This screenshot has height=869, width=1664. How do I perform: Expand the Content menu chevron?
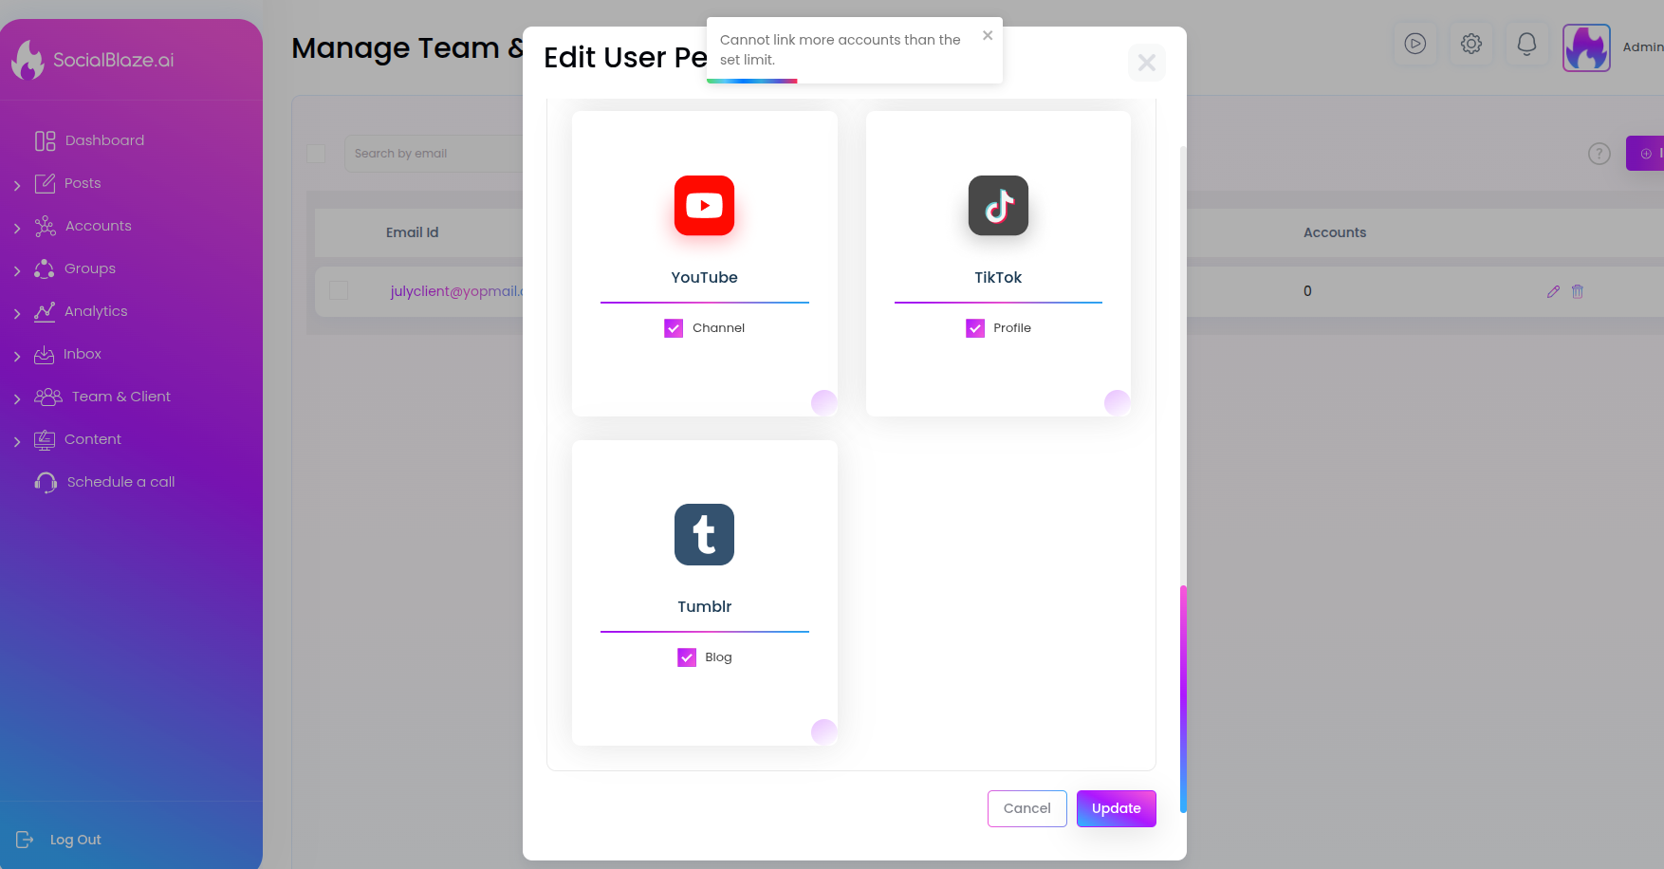click(17, 441)
